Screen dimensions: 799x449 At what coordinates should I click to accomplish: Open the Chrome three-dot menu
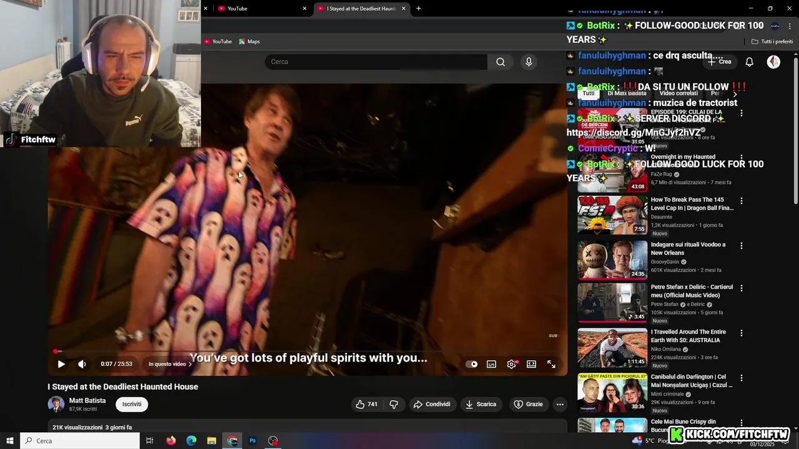click(790, 26)
